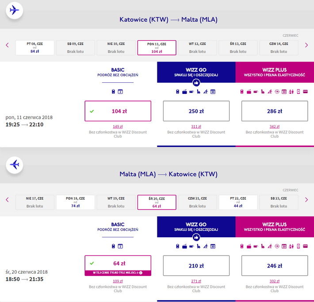314x302 pixels.
Task: Show earlier outbound dates with left arrow
Action: 8,45
